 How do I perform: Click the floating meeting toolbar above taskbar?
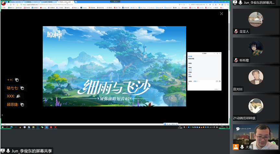point(171,124)
